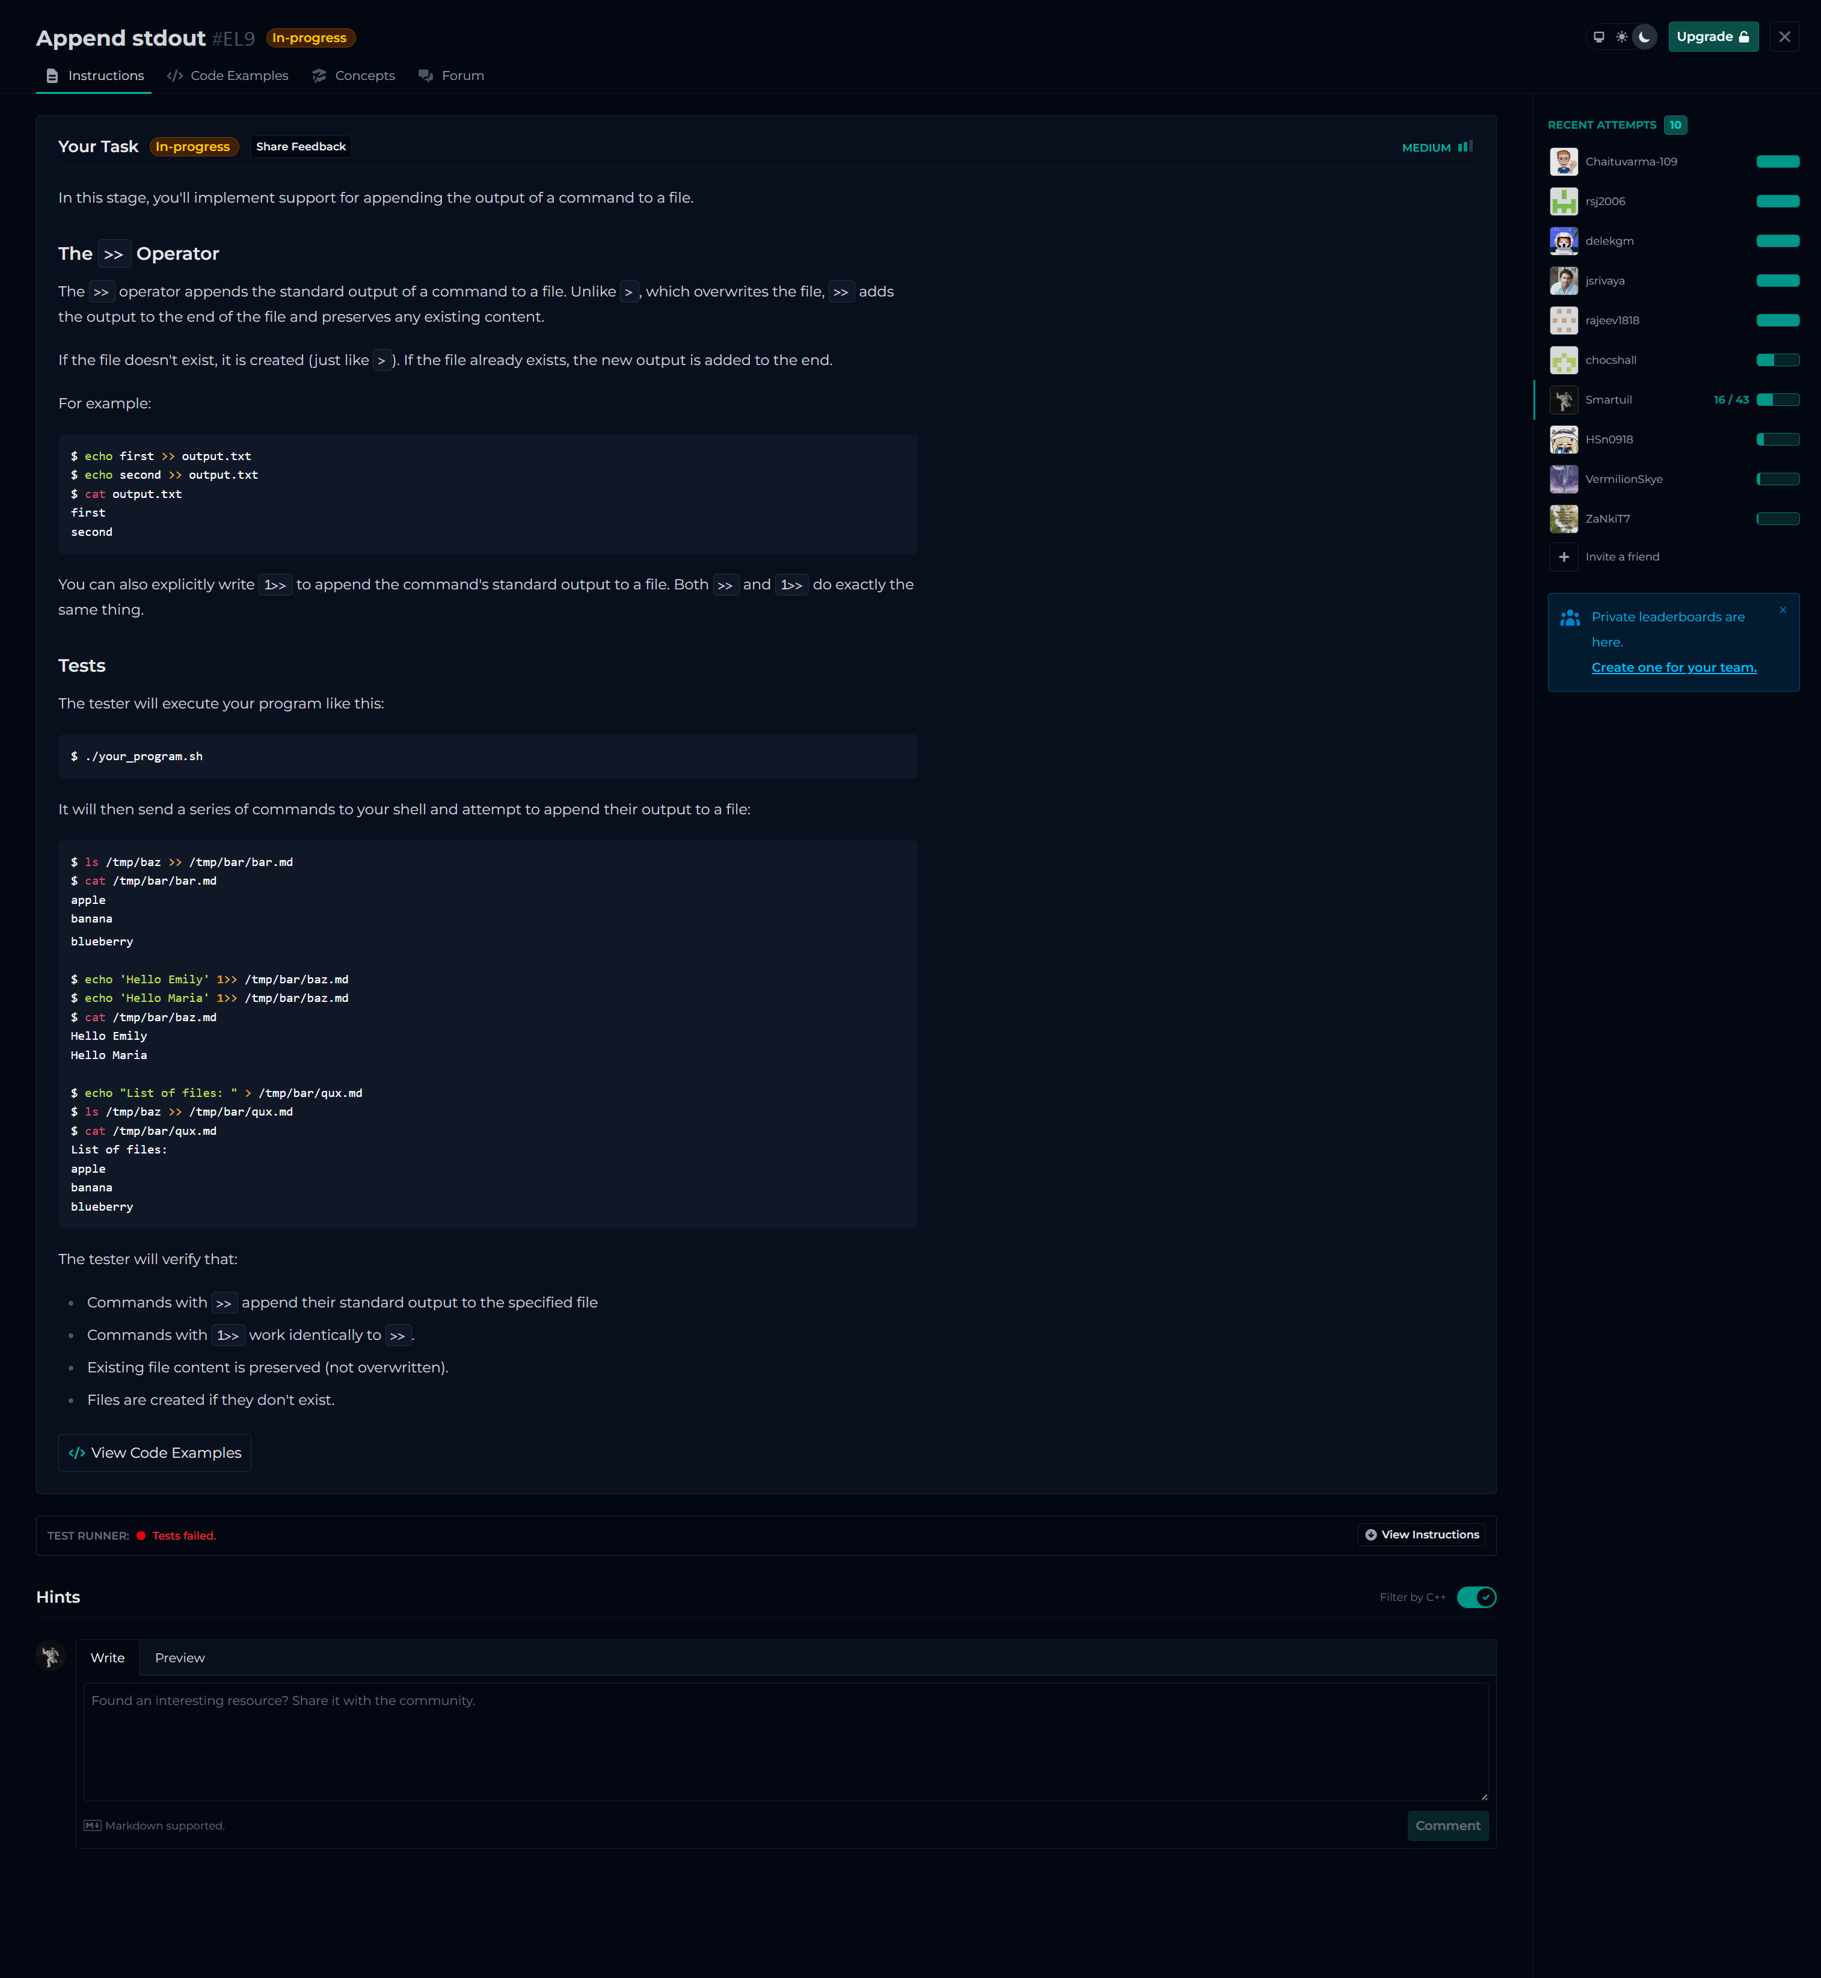Select the dark theme moon icon
1821x1978 pixels.
pyautogui.click(x=1644, y=37)
